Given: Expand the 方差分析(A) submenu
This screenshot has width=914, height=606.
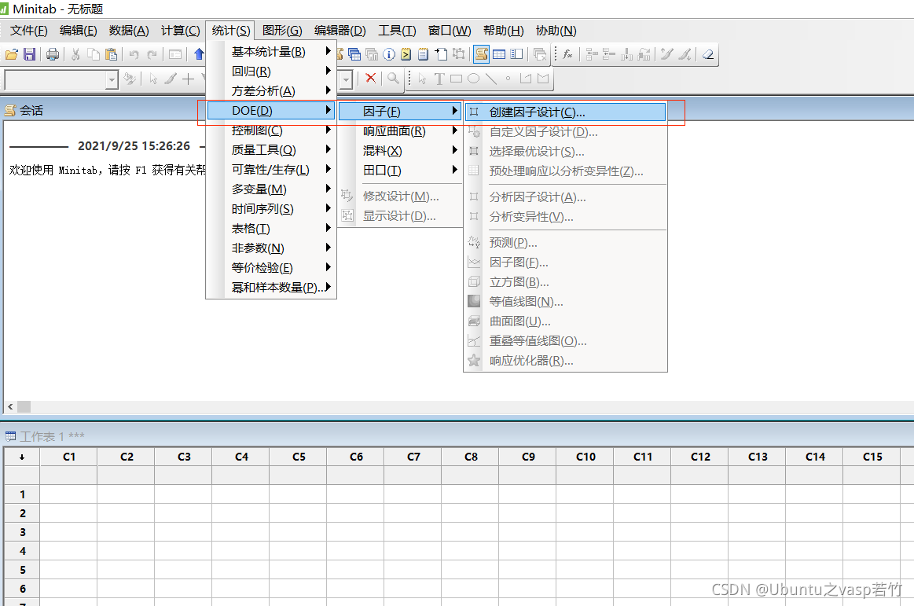Looking at the screenshot, I should (x=272, y=91).
